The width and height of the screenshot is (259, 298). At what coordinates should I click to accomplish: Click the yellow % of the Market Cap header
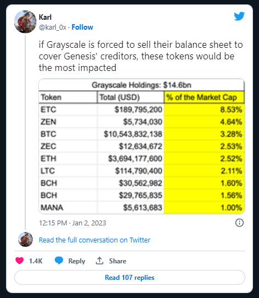[204, 97]
